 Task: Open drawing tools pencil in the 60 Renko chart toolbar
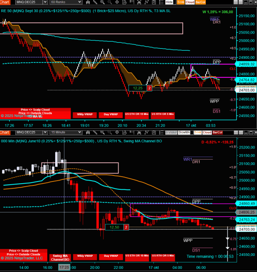[95, 2]
